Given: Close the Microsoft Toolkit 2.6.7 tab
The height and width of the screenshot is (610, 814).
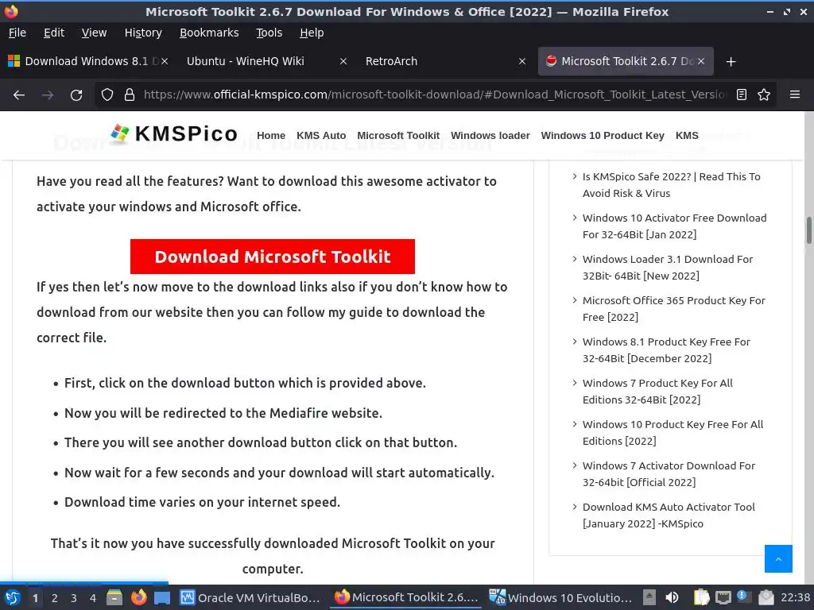Looking at the screenshot, I should [x=701, y=61].
